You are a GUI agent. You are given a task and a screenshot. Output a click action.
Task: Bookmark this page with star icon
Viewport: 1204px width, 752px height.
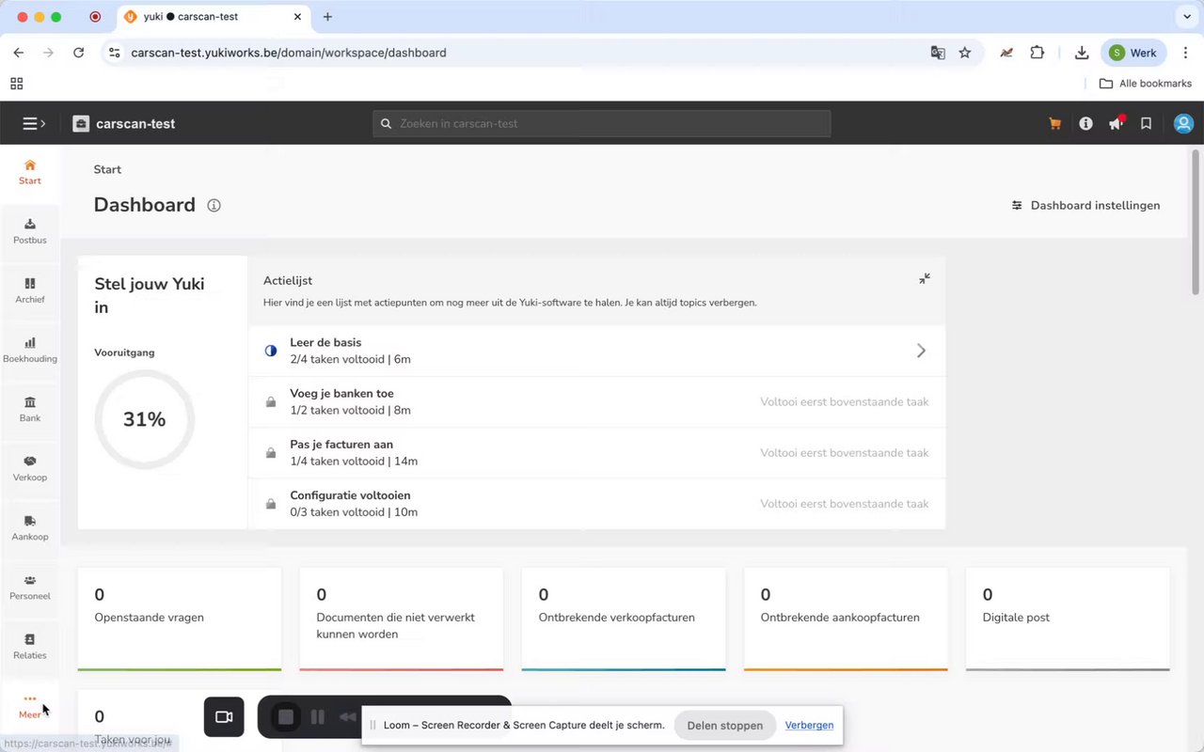(x=965, y=53)
